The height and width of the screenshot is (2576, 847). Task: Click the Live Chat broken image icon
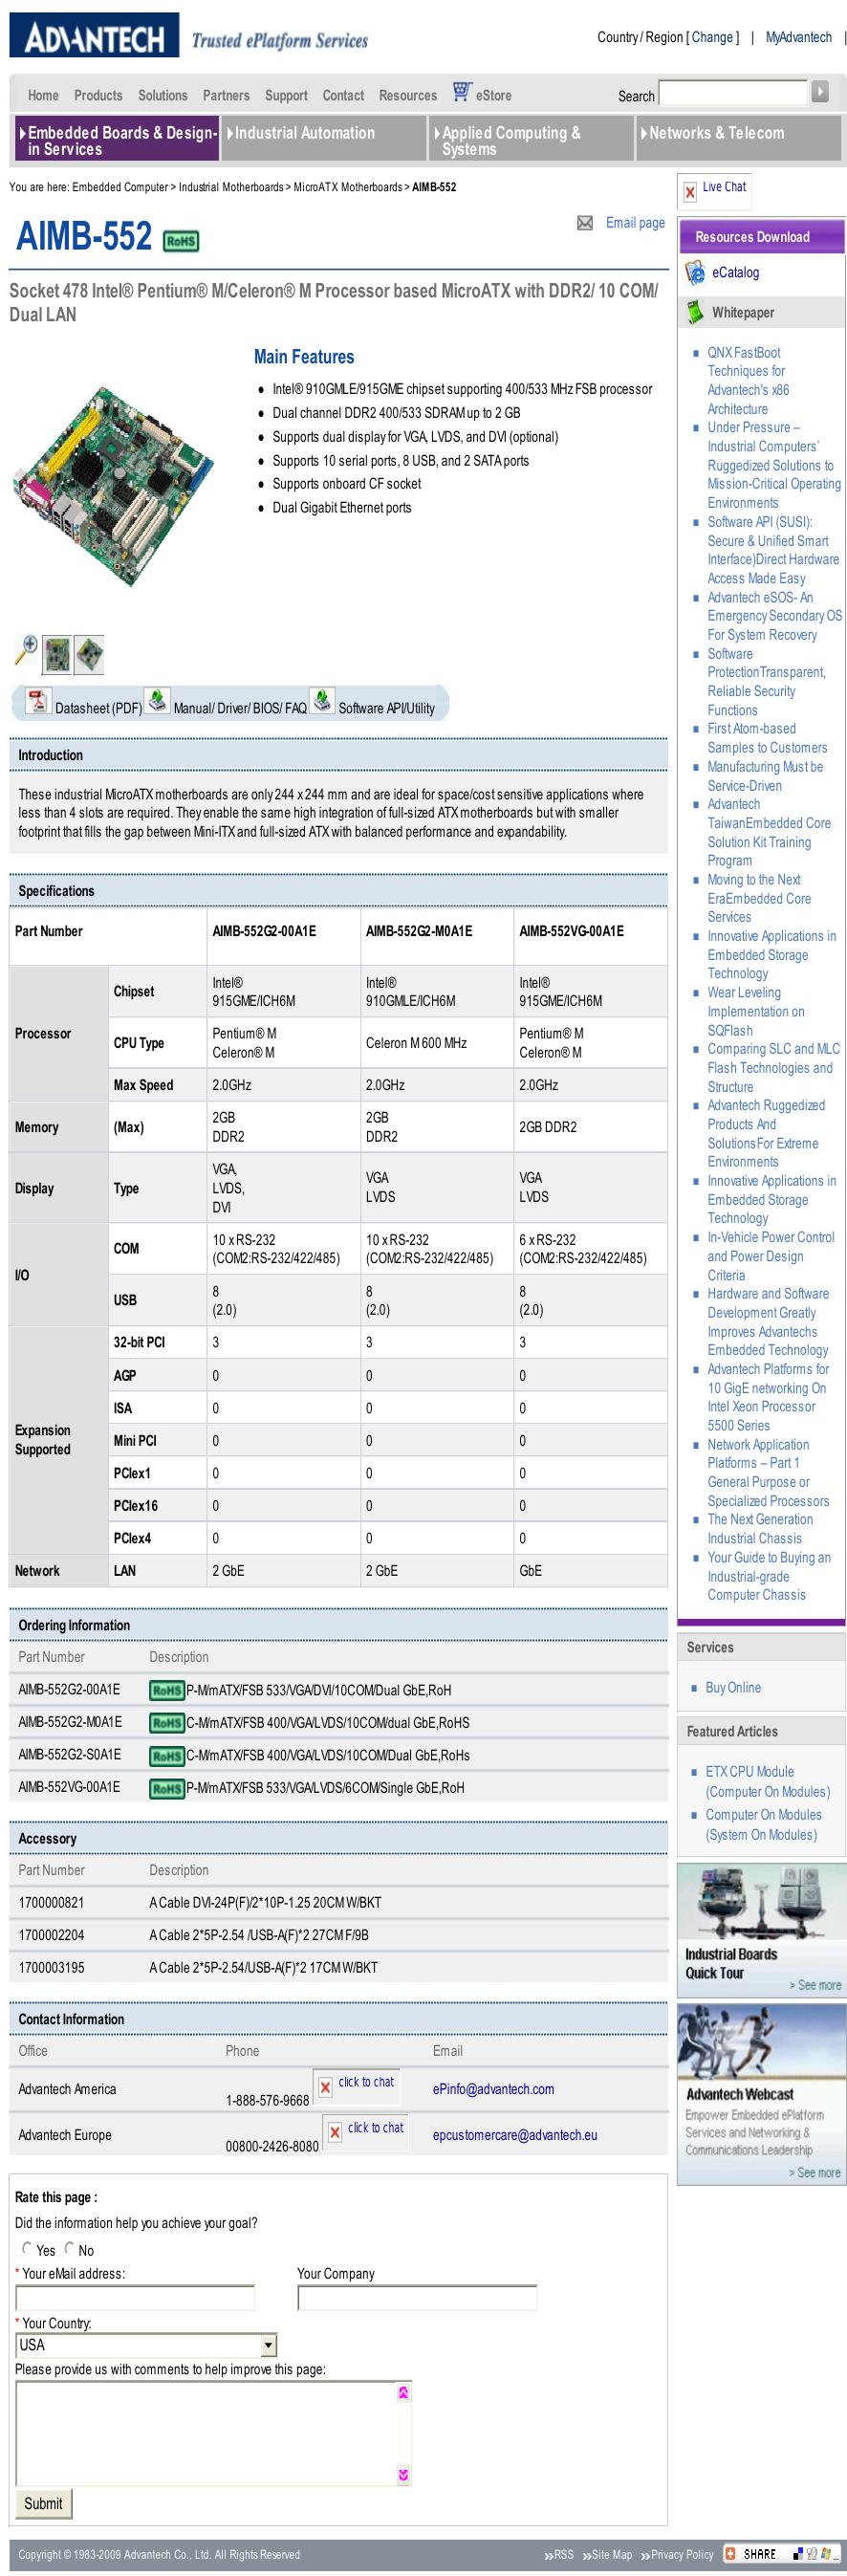tap(690, 192)
